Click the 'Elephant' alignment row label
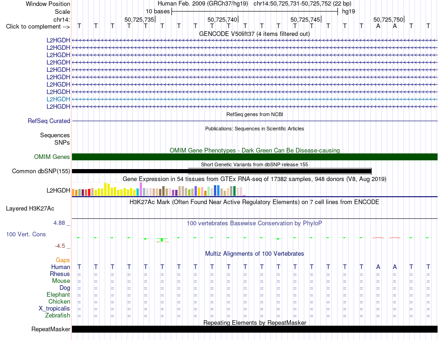 [58, 294]
